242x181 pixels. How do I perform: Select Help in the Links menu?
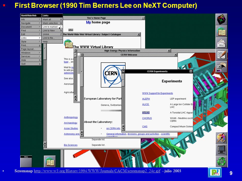coord(52,41)
